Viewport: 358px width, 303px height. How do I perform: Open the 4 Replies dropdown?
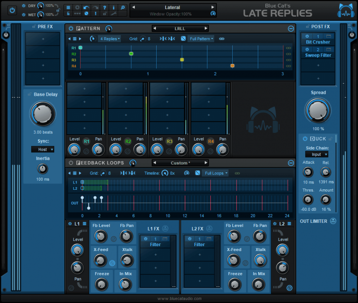coord(110,39)
